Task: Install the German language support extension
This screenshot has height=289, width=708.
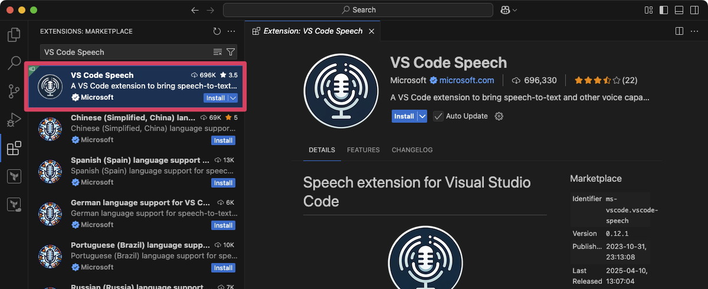Action: coord(223,225)
